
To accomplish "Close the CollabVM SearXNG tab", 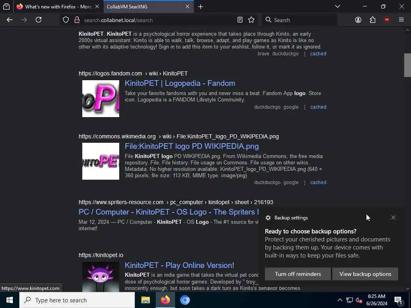I will [187, 6].
